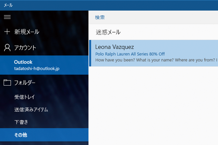The width and height of the screenshot is (218, 145).
Task: Open the アカウント section label
Action: click(25, 48)
